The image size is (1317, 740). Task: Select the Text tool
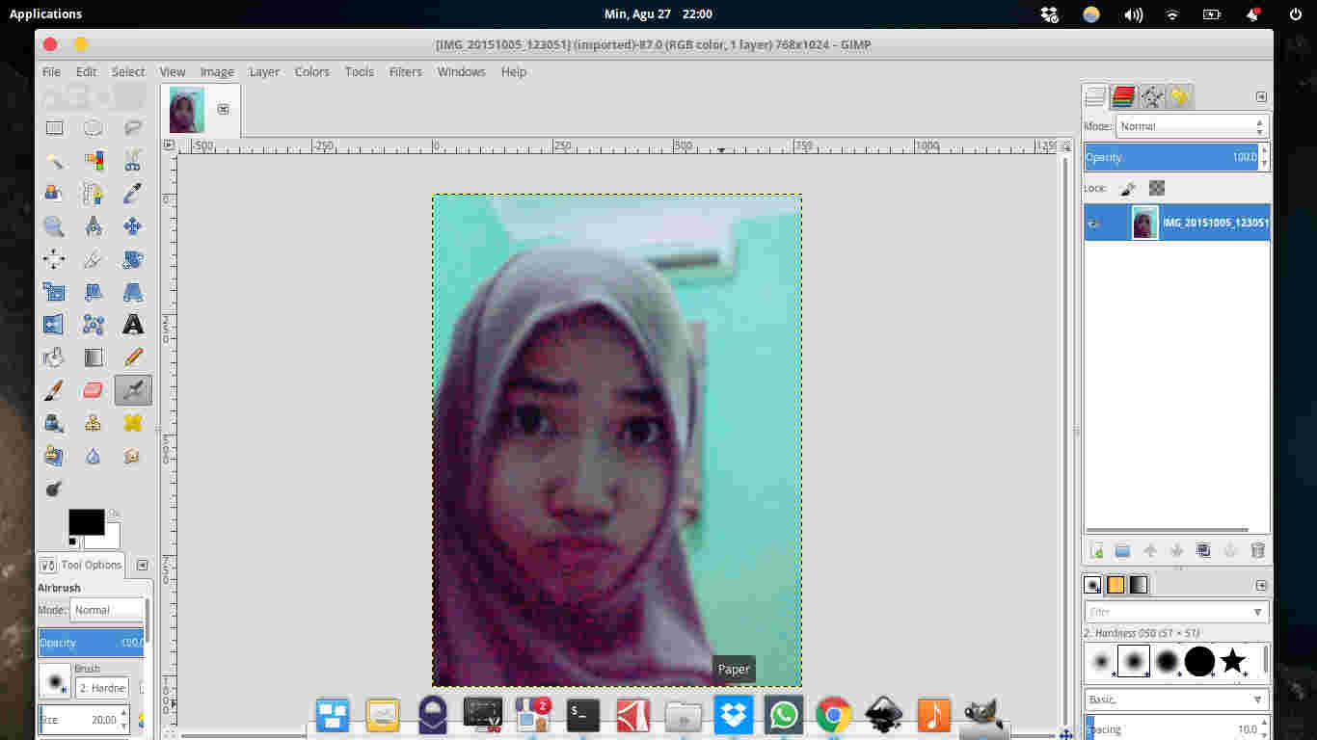133,324
